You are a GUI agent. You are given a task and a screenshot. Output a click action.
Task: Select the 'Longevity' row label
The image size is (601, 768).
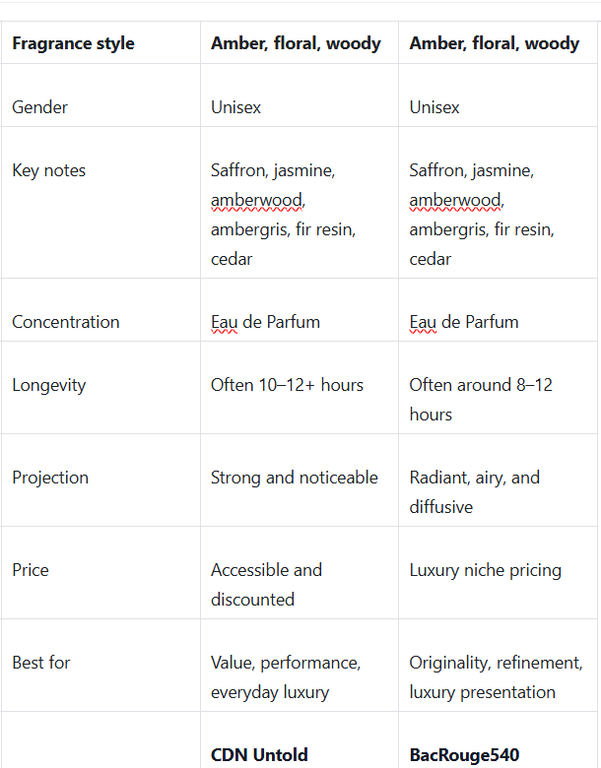(49, 385)
